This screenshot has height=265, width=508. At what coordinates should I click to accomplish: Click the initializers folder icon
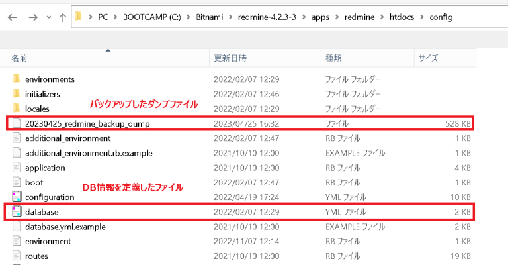point(17,94)
